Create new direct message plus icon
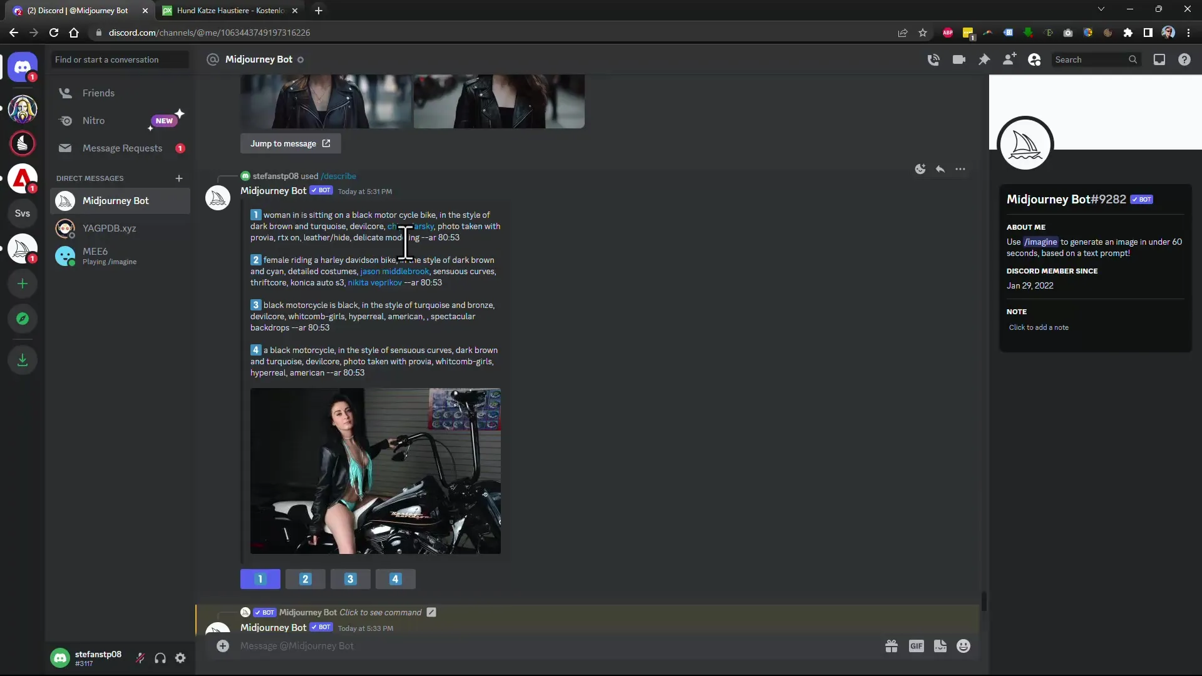The height and width of the screenshot is (676, 1202). coord(179,178)
